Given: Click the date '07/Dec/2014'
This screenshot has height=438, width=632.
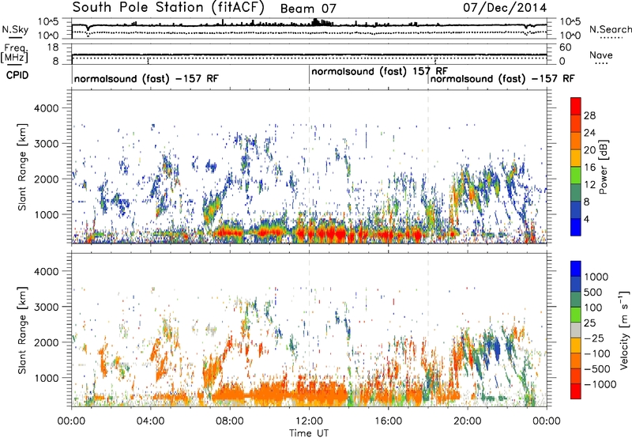Looking at the screenshot, I should click(x=505, y=8).
